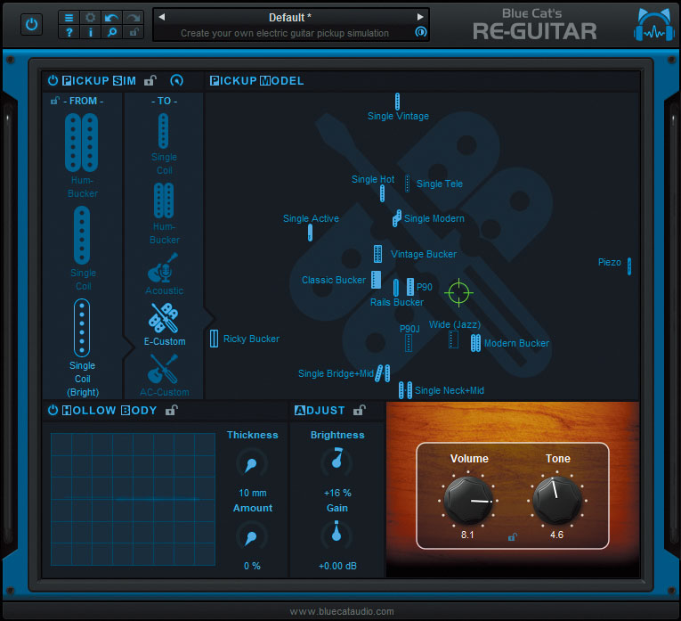The image size is (681, 621).
Task: Click the Brightness value '+16 %'
Action: (337, 493)
